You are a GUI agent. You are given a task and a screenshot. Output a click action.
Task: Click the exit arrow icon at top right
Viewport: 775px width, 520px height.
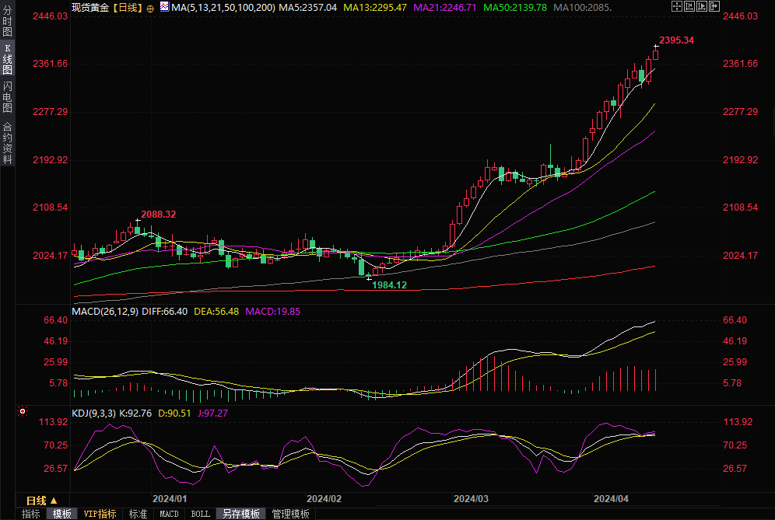714,7
